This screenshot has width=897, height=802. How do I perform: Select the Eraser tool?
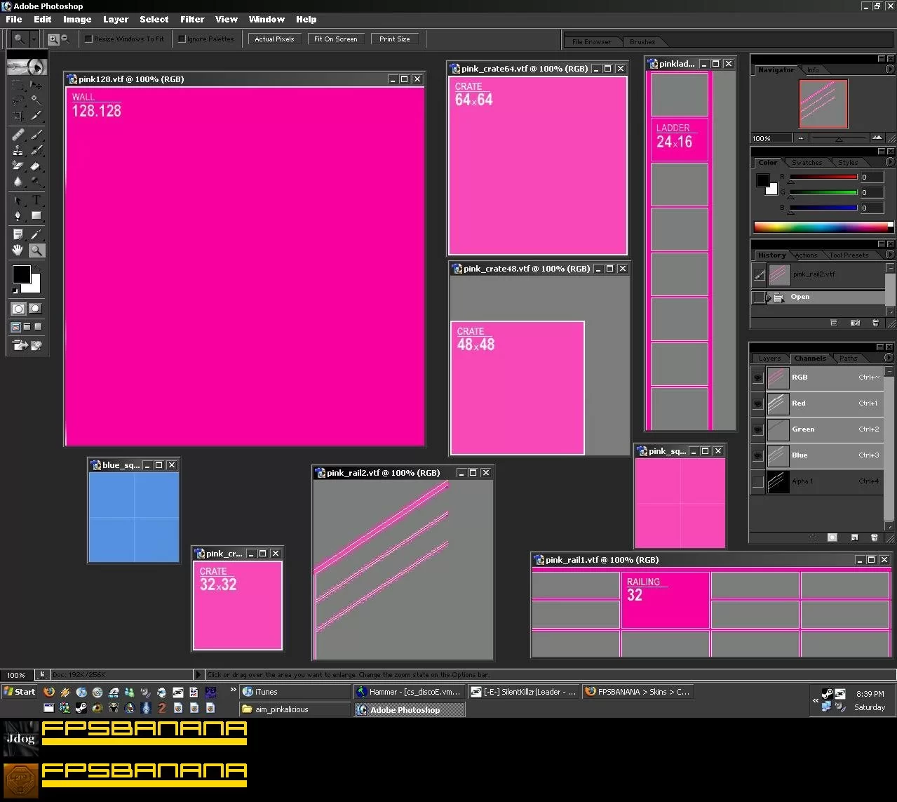click(x=36, y=166)
